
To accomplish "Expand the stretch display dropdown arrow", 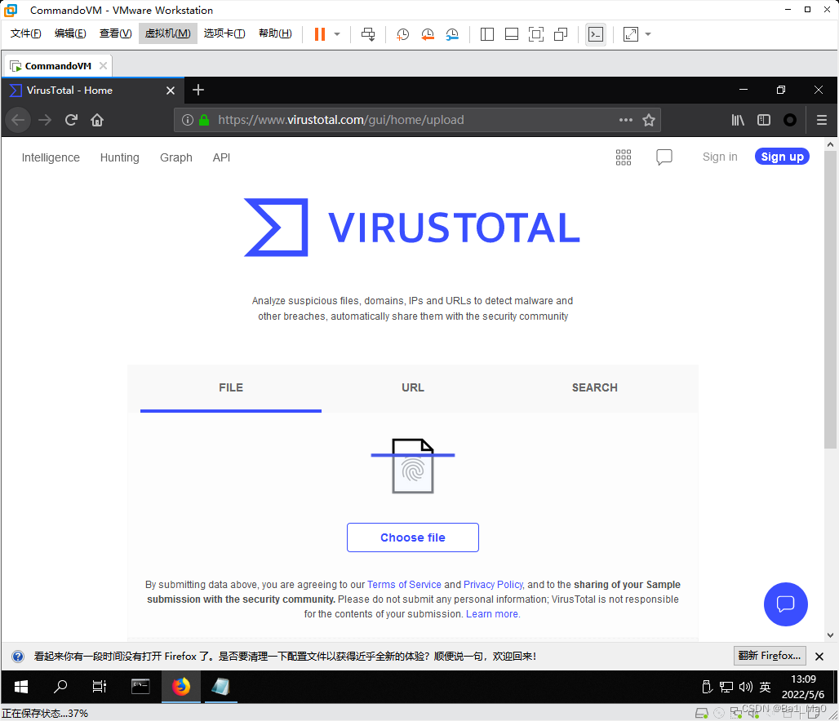I will [648, 34].
